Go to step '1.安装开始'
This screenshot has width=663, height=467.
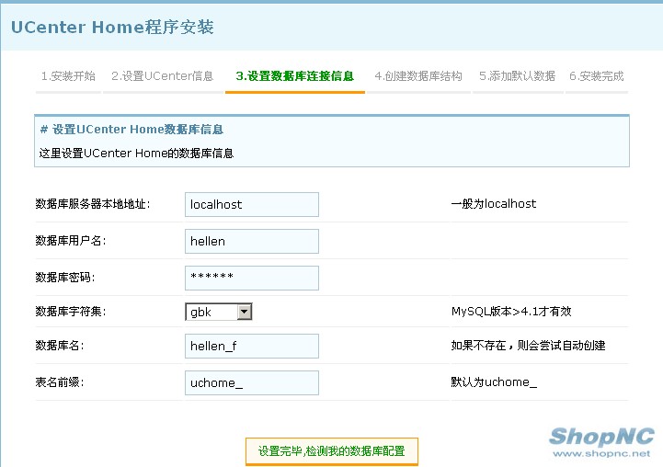(x=68, y=76)
